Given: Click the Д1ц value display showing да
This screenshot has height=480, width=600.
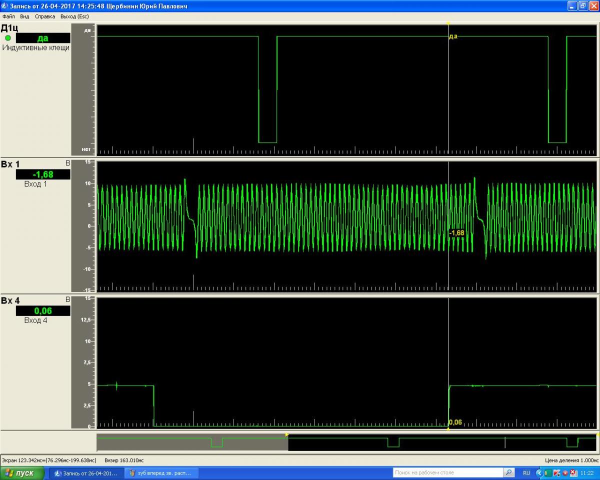Looking at the screenshot, I should click(x=43, y=38).
